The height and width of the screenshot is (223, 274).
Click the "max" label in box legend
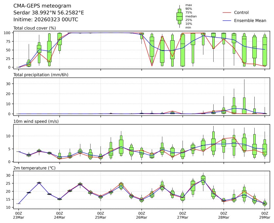pyautogui.click(x=188, y=5)
